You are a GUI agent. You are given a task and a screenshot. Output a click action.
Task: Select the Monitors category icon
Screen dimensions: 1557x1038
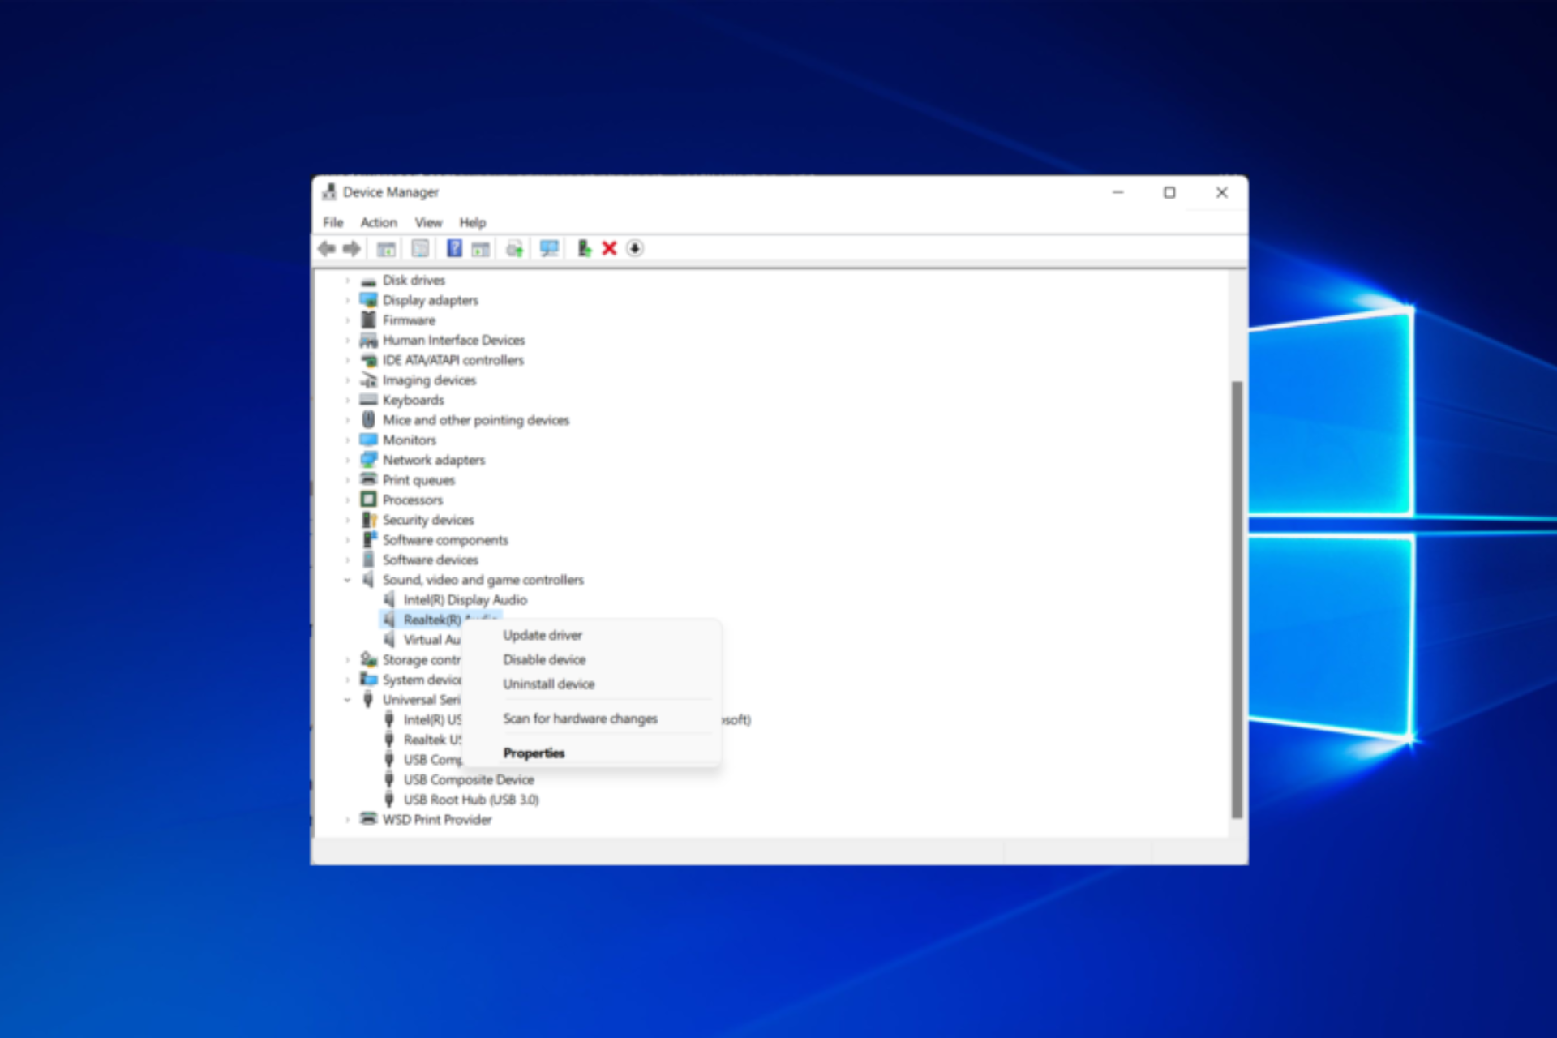[x=369, y=440]
